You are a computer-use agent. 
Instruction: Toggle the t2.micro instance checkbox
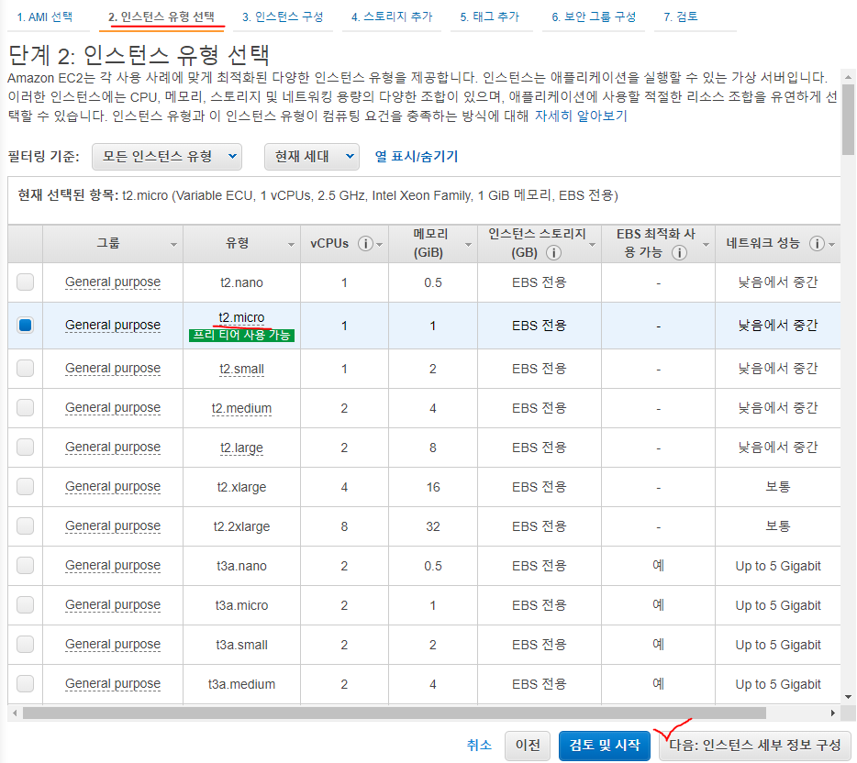(25, 326)
